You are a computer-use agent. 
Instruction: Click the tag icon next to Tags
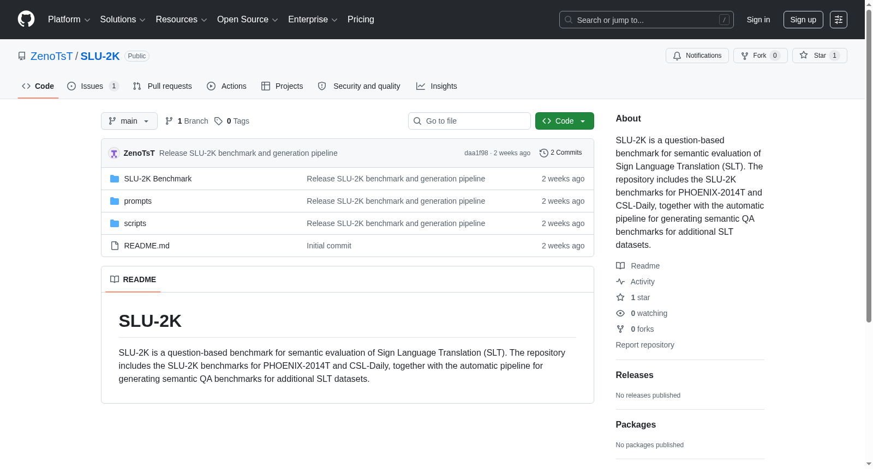point(218,121)
